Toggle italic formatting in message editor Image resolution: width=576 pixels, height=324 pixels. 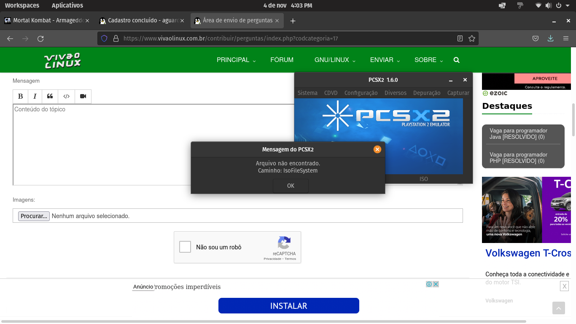pyautogui.click(x=35, y=97)
